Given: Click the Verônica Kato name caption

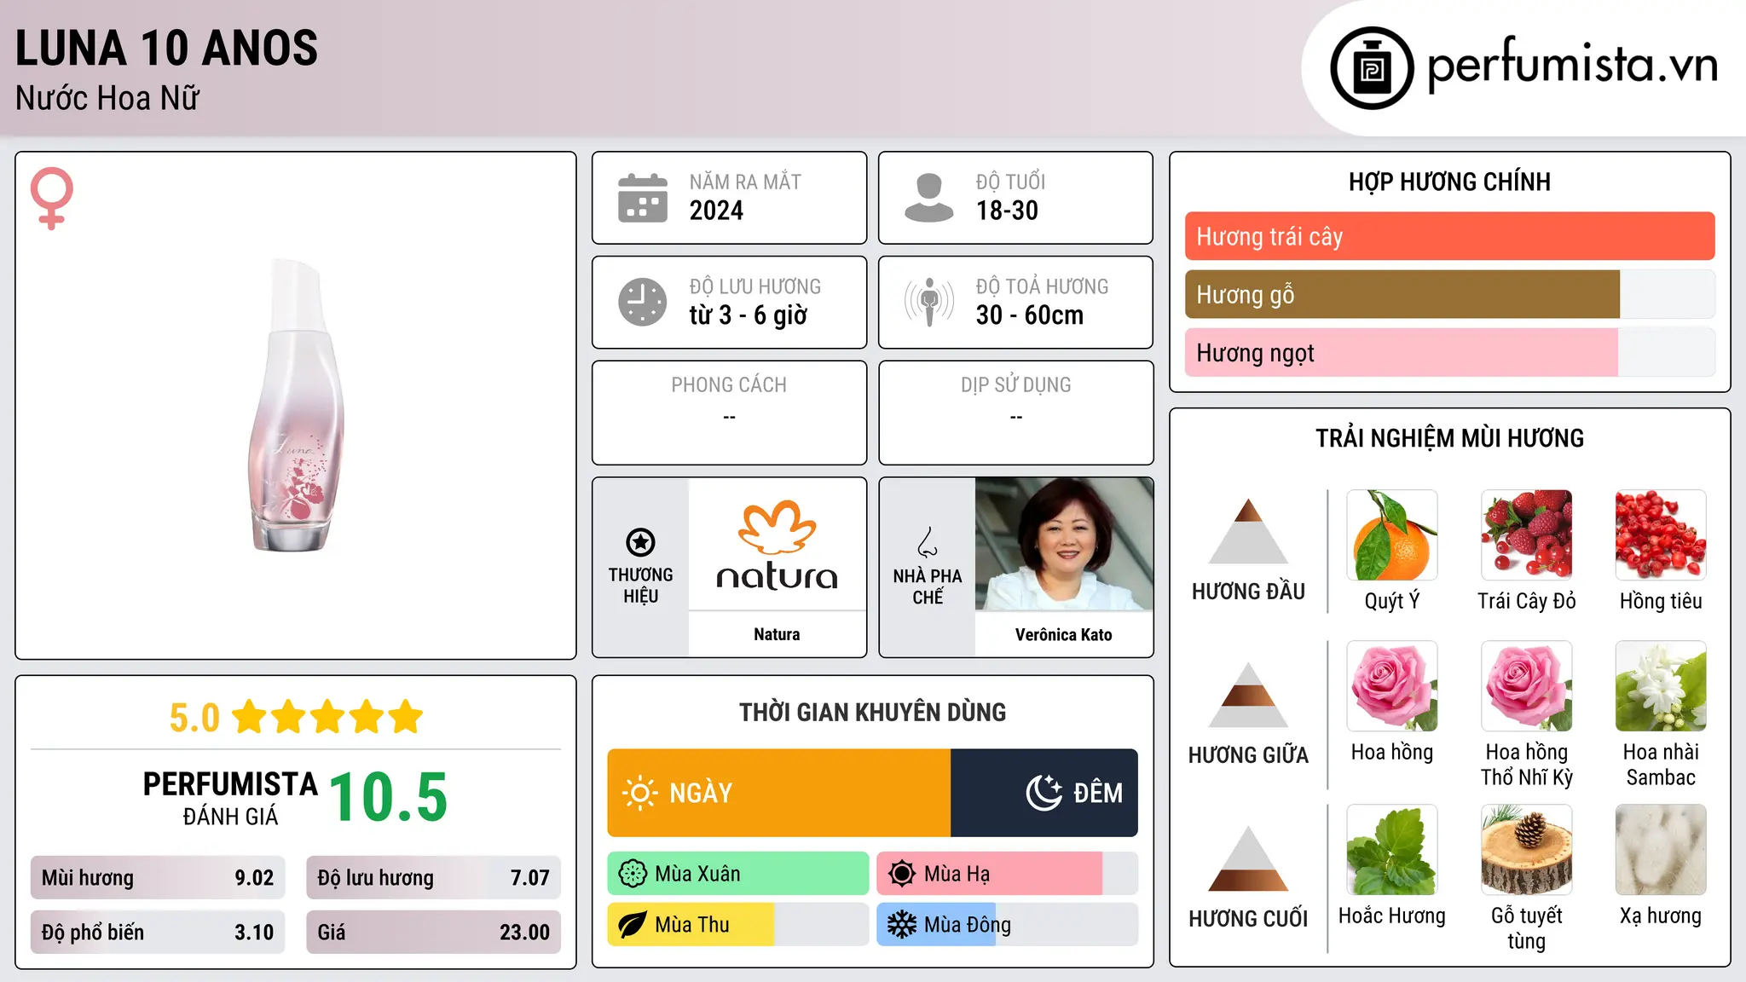Looking at the screenshot, I should (x=1064, y=634).
